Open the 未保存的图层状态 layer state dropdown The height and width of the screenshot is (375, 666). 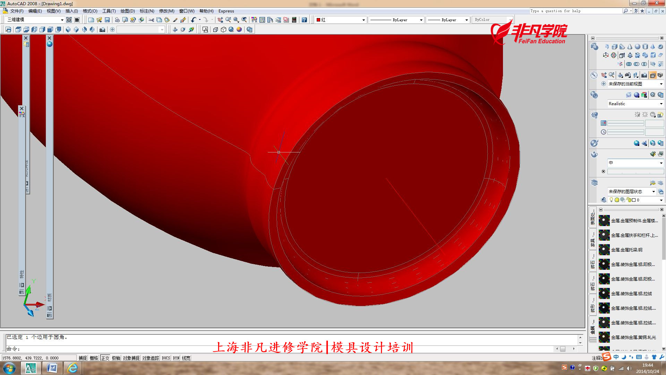click(632, 192)
